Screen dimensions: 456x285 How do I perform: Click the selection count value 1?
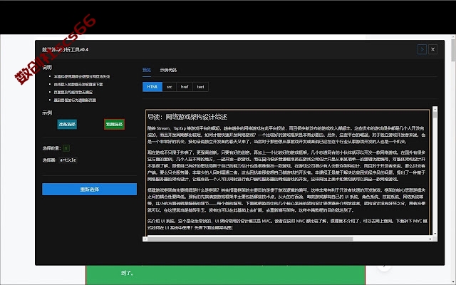coord(66,148)
